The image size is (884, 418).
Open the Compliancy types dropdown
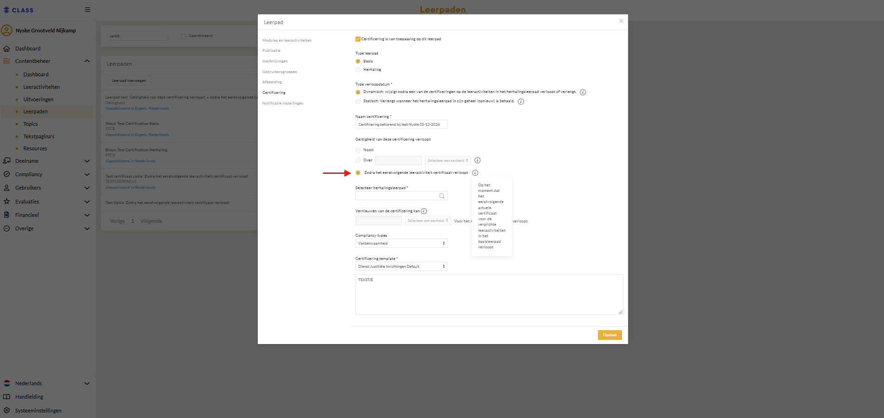(x=401, y=243)
